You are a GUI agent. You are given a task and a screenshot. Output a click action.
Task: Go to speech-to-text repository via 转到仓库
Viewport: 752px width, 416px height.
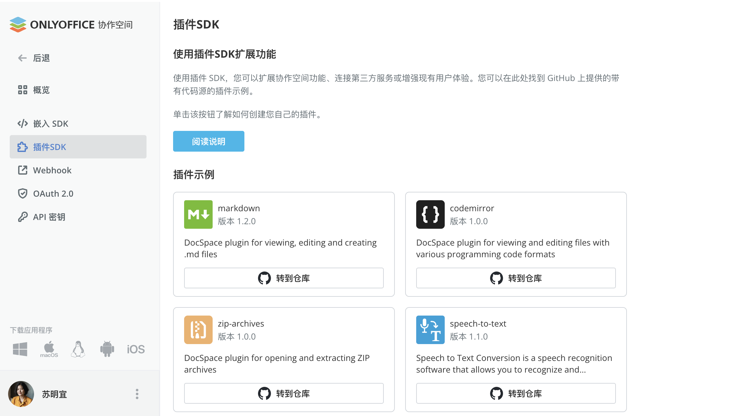516,393
